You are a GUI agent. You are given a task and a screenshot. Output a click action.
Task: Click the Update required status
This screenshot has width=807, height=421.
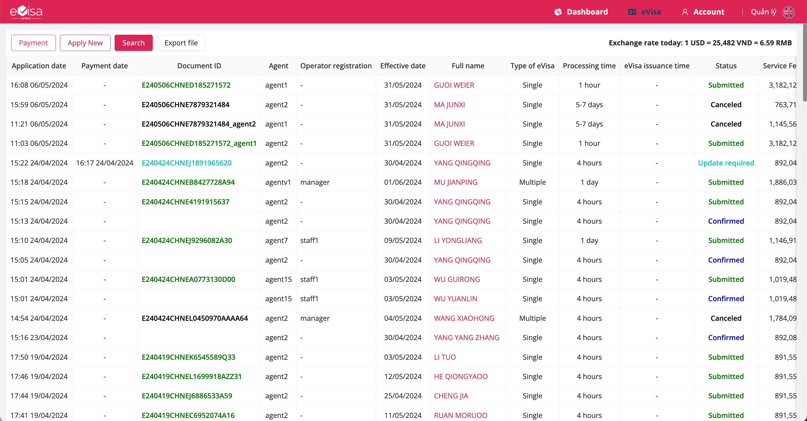725,163
